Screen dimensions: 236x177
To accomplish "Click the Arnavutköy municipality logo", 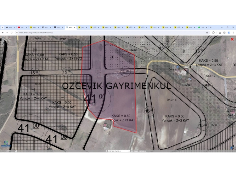I will pos(6,144).
